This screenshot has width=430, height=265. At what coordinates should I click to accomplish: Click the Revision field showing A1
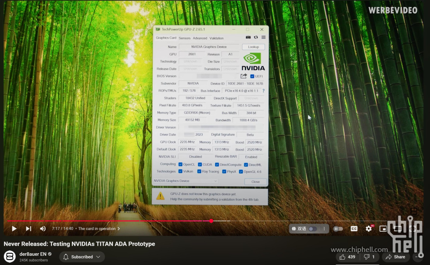coord(230,54)
